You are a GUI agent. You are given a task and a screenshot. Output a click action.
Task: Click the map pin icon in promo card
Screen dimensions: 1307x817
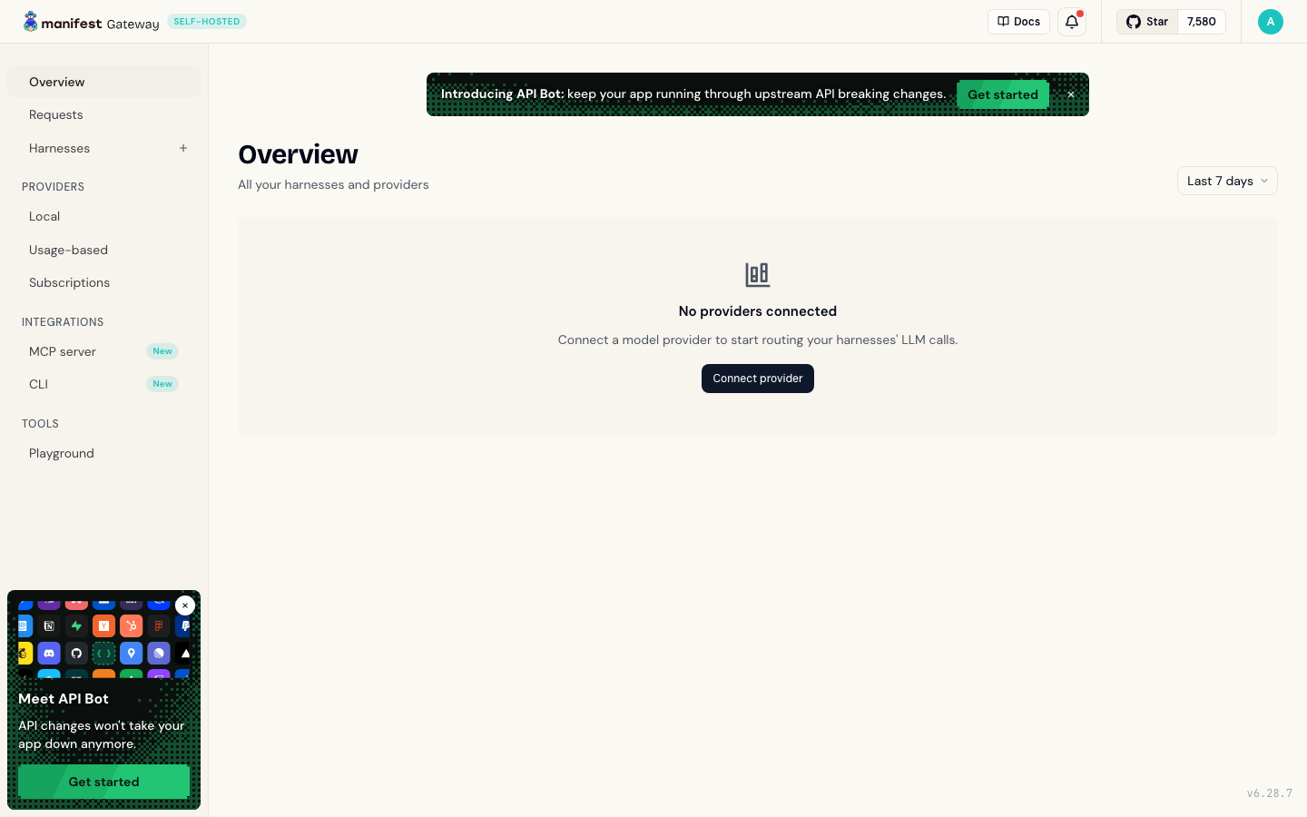pos(131,653)
